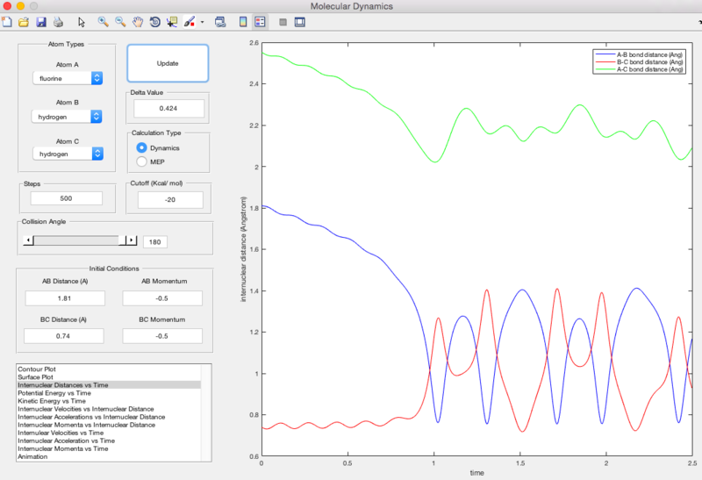Activate the Pan hand tool
Screen dimensions: 702x480
pos(138,22)
